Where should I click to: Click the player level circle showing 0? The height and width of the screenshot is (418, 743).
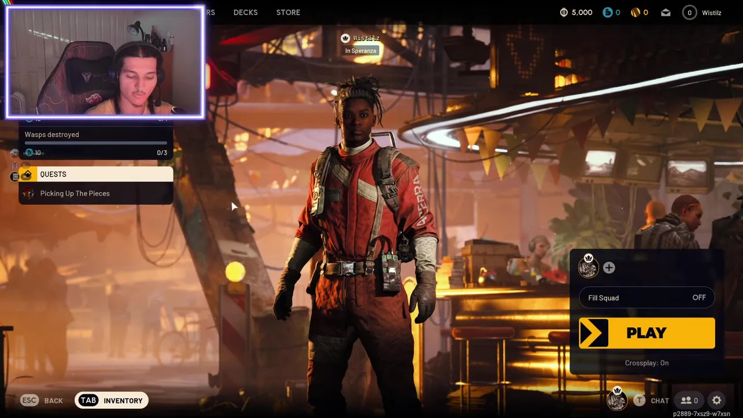point(690,12)
